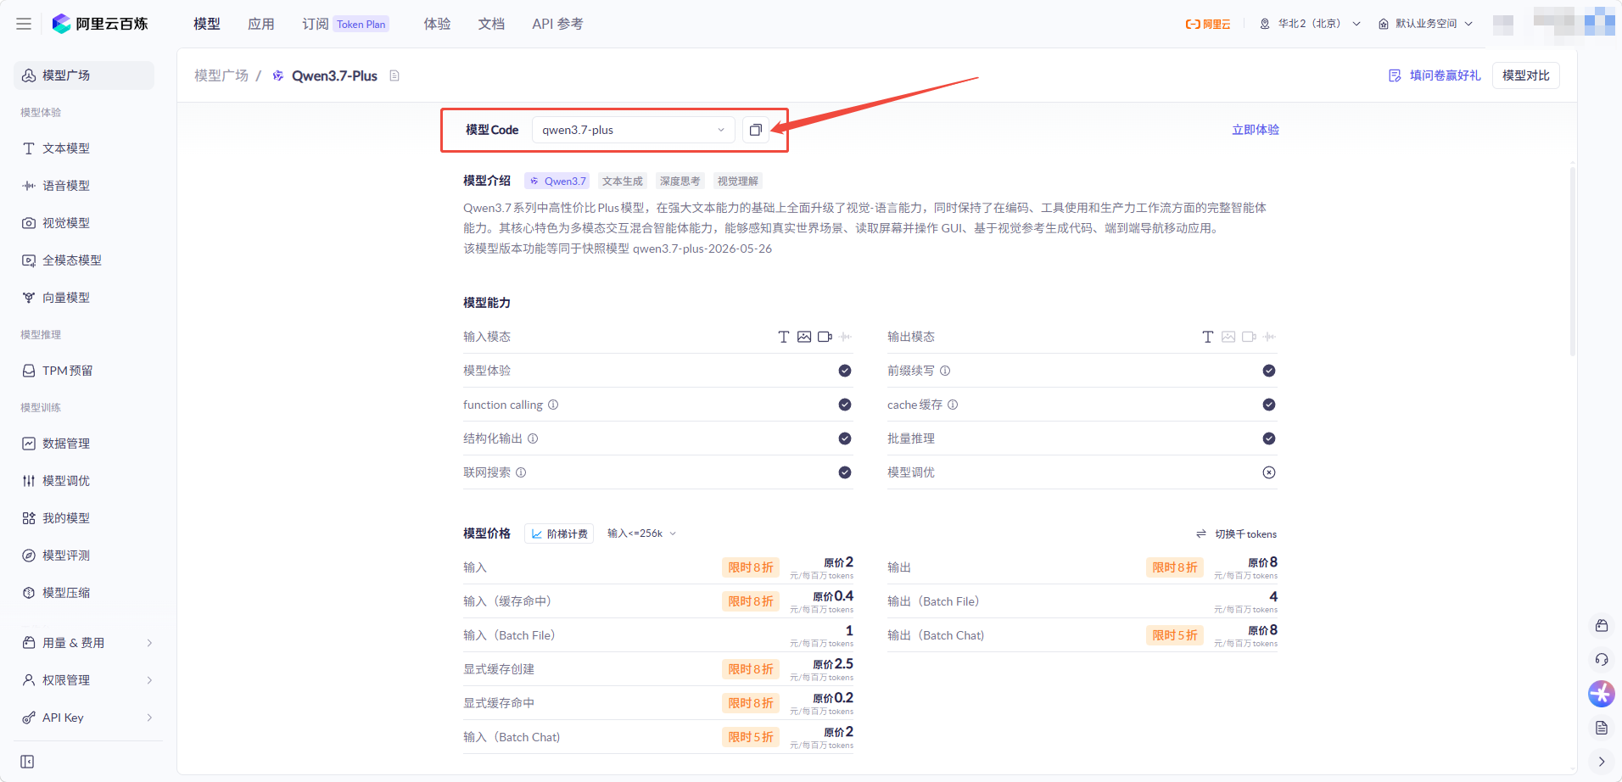Image resolution: width=1622 pixels, height=782 pixels.
Task: Open the 订阅 Token Plan tab
Action: pyautogui.click(x=345, y=24)
